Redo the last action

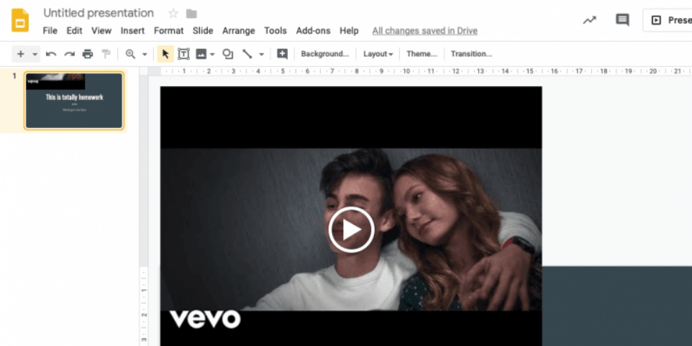point(69,54)
